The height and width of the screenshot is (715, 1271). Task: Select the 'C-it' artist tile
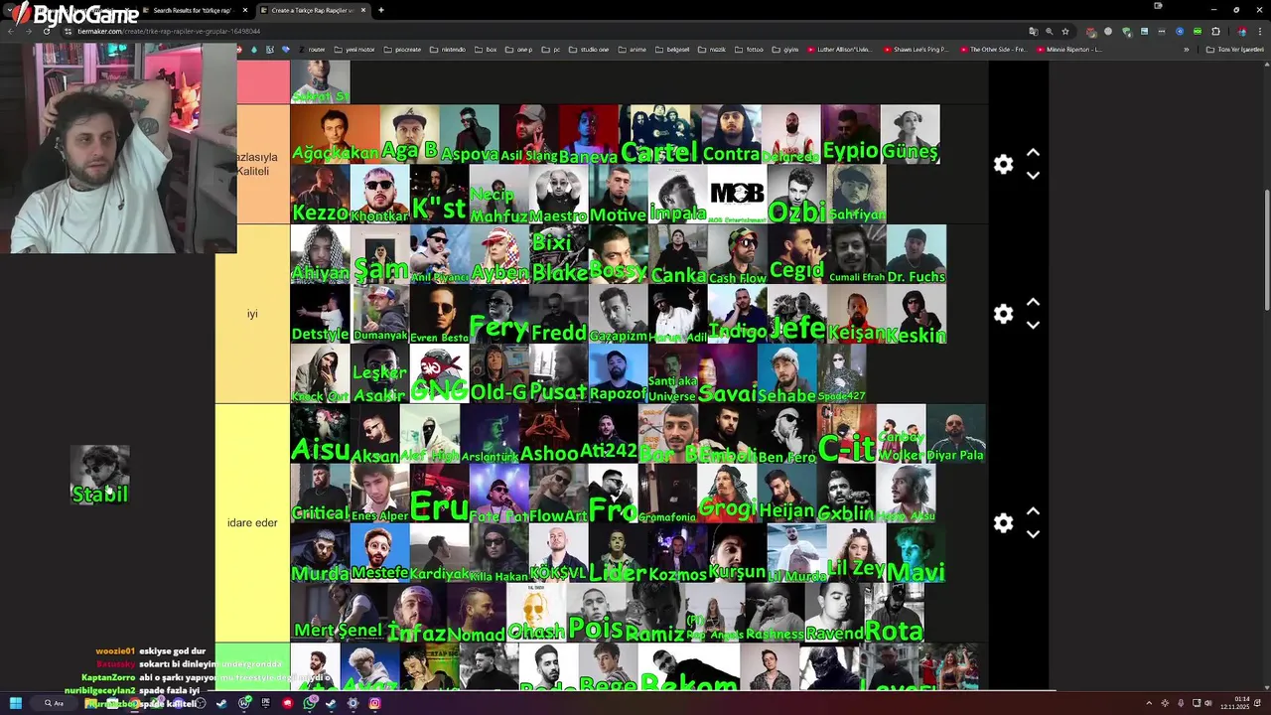[846, 433]
